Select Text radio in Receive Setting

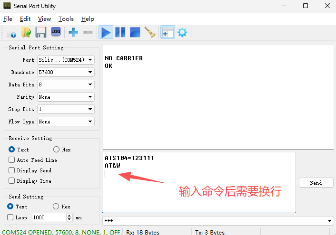[x=11, y=149]
